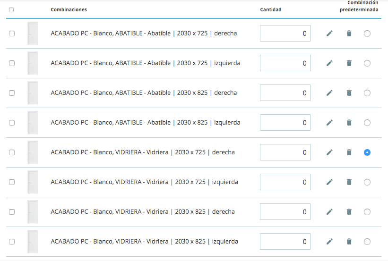Set Abatible 2030 x 725 derecha as default

pos(367,34)
